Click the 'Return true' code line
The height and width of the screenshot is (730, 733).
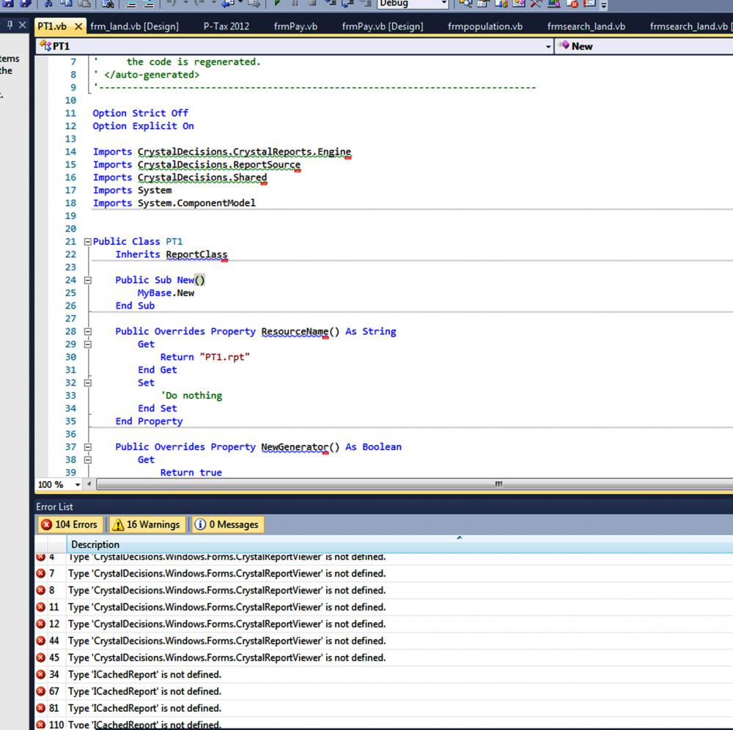point(191,473)
